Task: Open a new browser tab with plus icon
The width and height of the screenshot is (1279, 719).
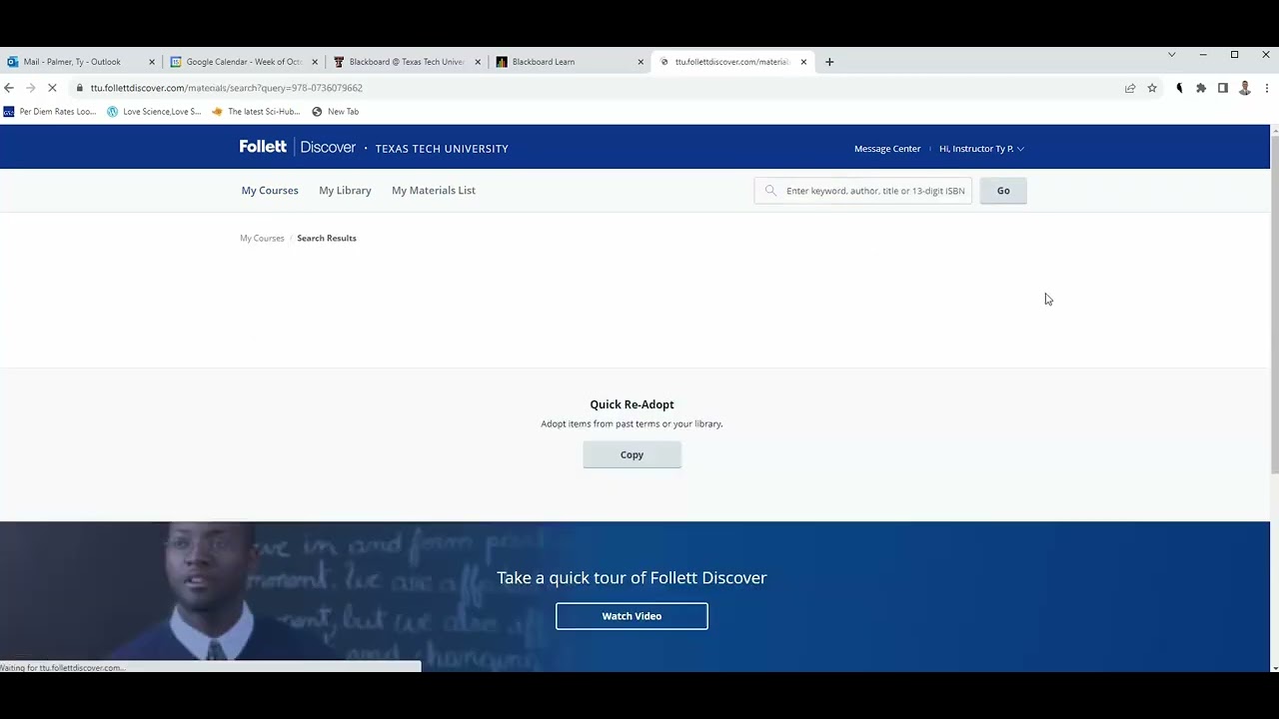Action: pyautogui.click(x=829, y=62)
